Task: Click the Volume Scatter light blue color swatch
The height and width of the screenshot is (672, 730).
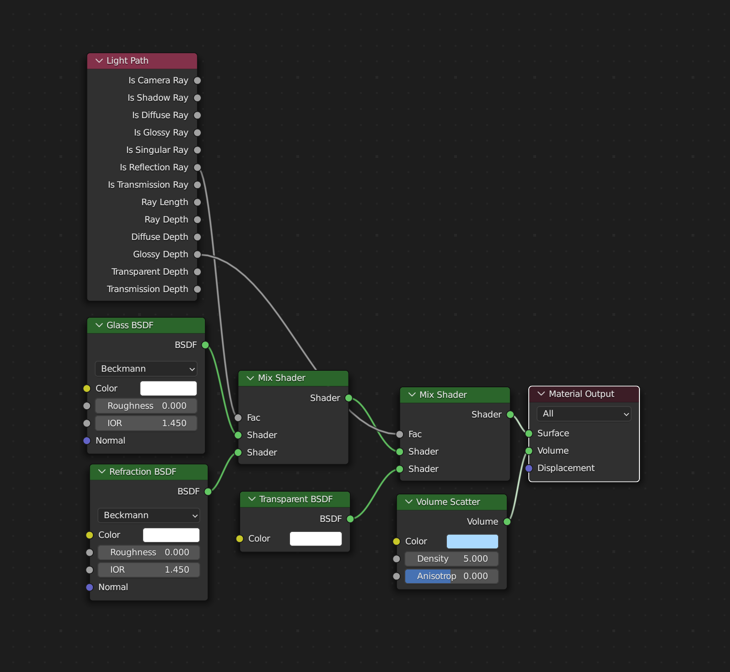Action: coord(472,541)
